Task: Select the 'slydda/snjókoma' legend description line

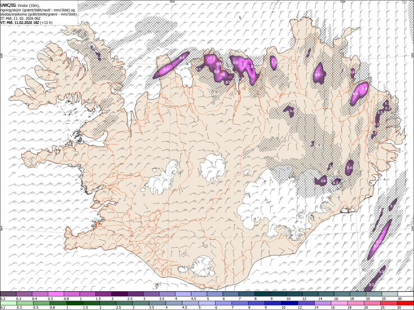Action: pyautogui.click(x=38, y=14)
